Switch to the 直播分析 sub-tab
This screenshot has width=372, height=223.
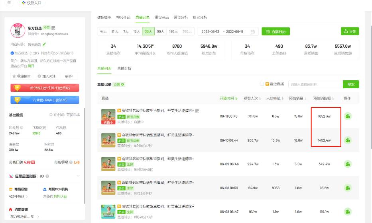pyautogui.click(x=124, y=68)
